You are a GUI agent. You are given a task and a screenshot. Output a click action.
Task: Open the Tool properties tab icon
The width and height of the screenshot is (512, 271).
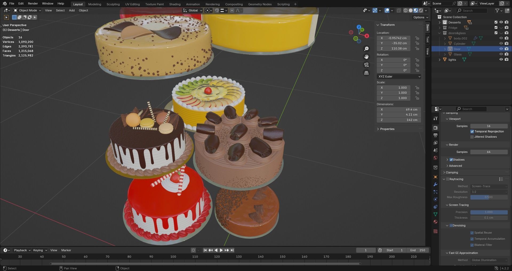coord(435,118)
